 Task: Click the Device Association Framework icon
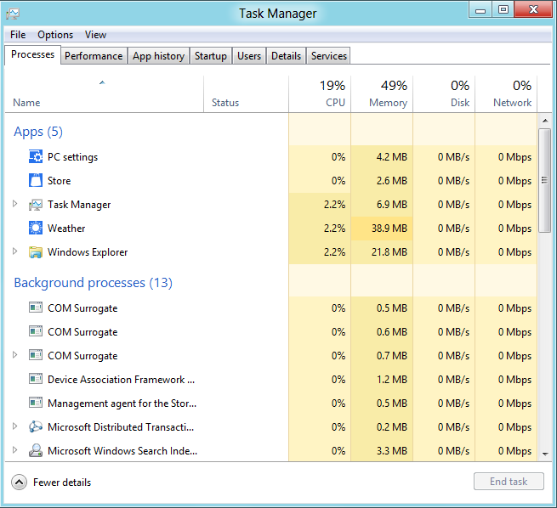click(x=36, y=380)
